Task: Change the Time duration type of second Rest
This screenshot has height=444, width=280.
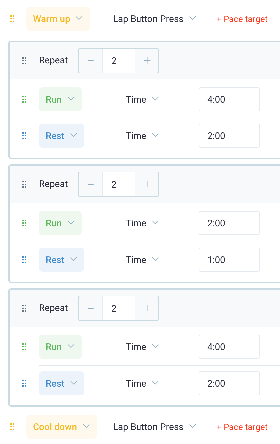Action: point(142,260)
